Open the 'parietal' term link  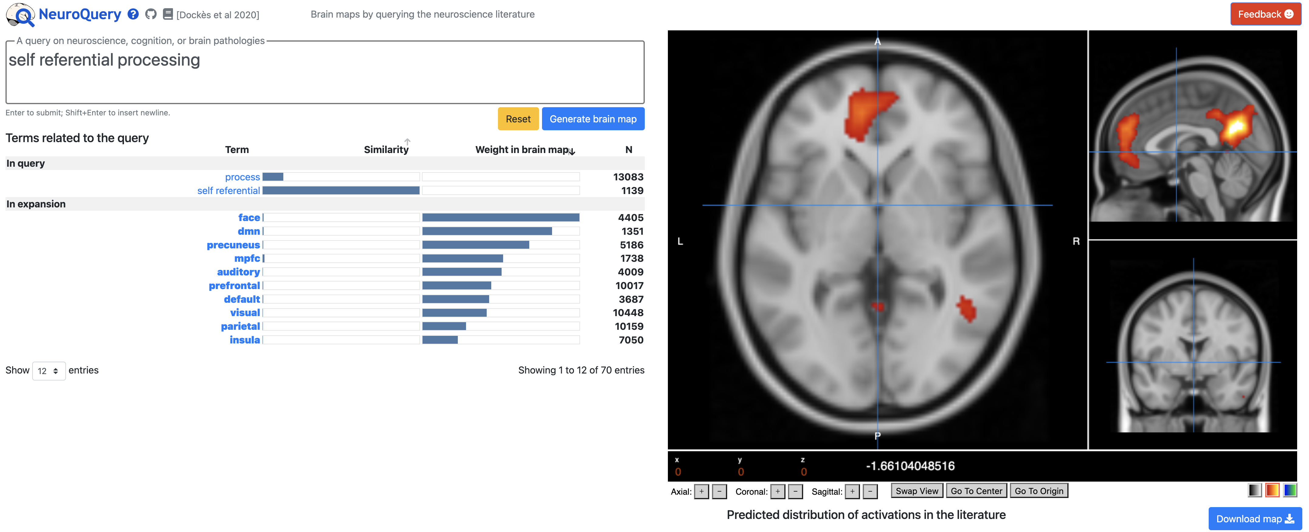coord(240,326)
